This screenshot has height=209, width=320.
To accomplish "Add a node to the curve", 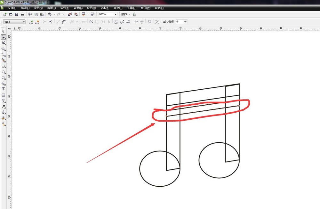I will coord(31,22).
